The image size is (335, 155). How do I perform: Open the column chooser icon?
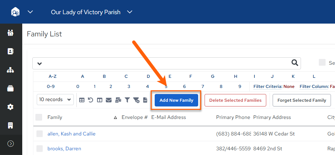pyautogui.click(x=99, y=100)
